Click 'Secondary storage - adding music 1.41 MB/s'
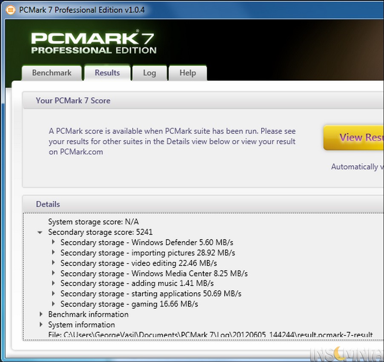The image size is (384, 362). pyautogui.click(x=137, y=283)
